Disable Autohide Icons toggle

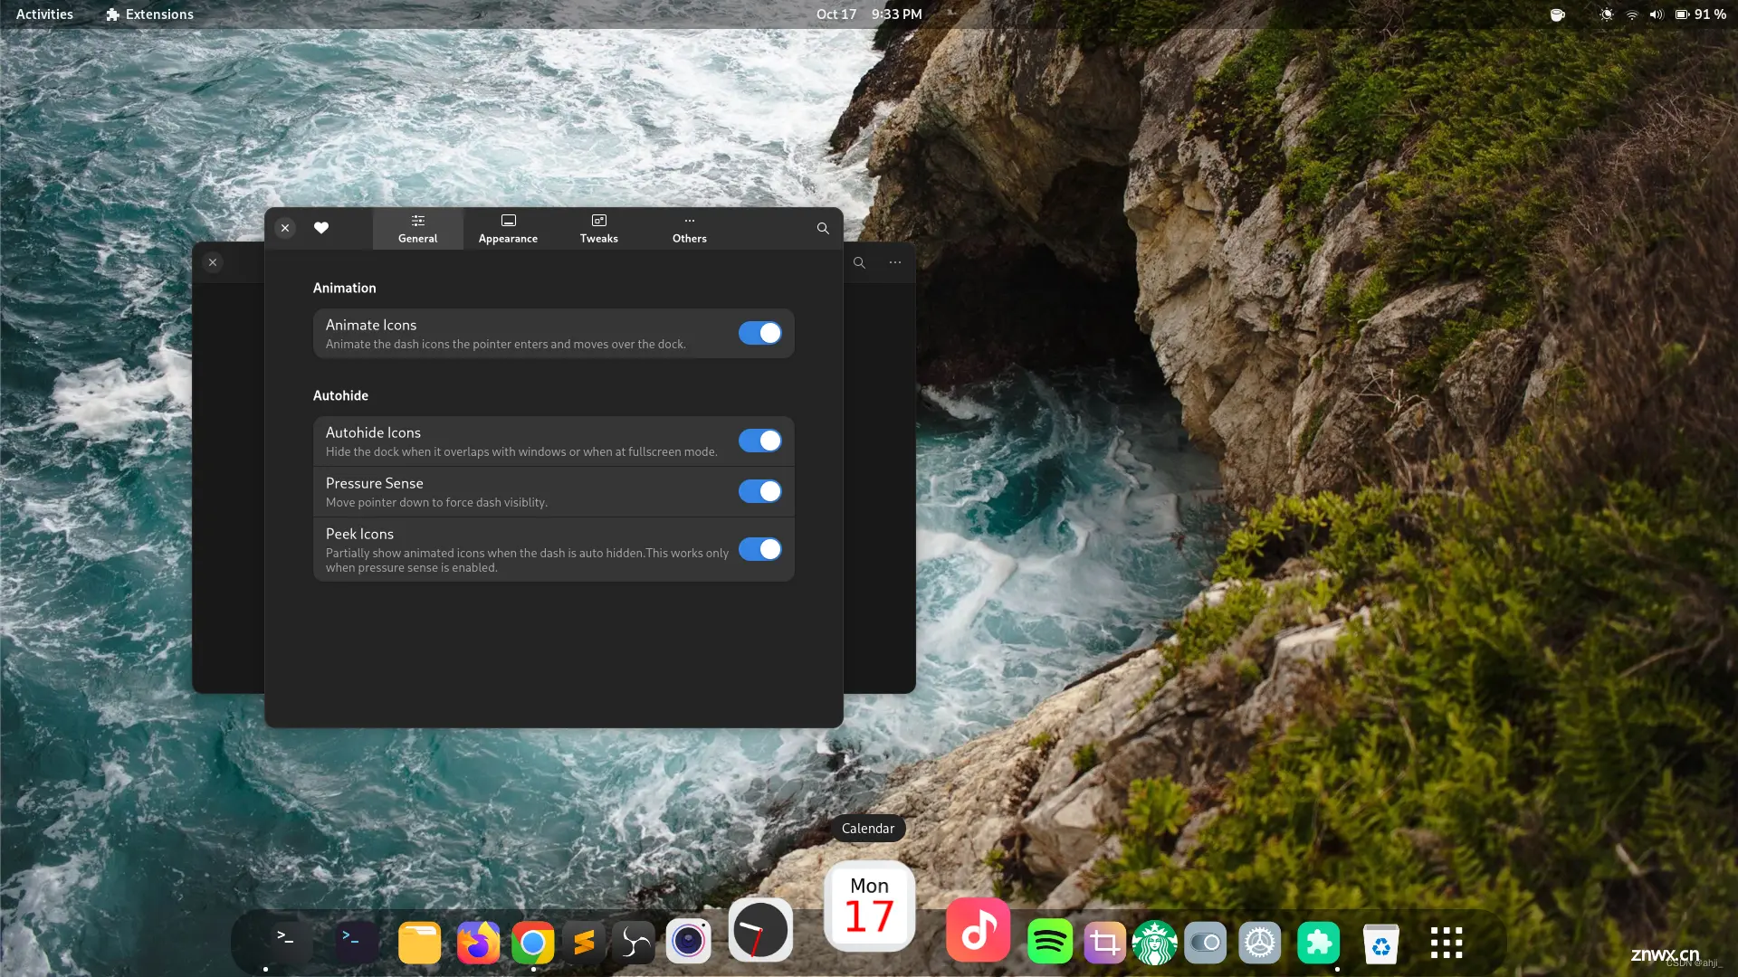pyautogui.click(x=759, y=441)
